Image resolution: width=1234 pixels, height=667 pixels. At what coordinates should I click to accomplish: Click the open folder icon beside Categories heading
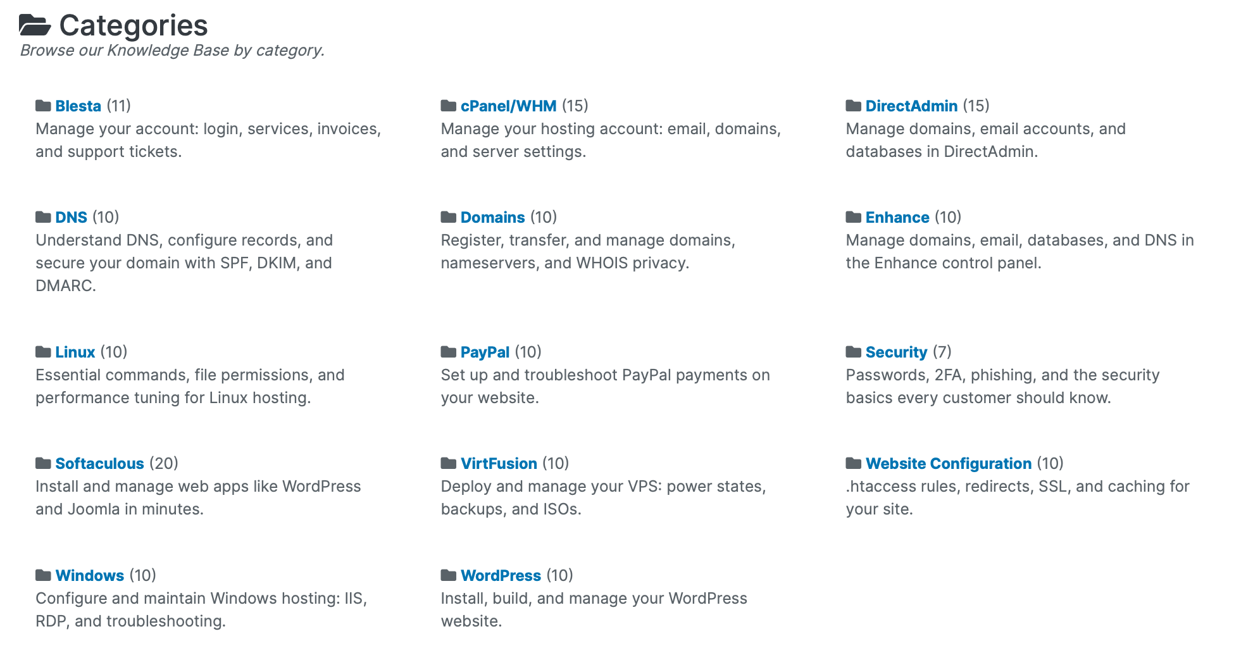pyautogui.click(x=35, y=25)
